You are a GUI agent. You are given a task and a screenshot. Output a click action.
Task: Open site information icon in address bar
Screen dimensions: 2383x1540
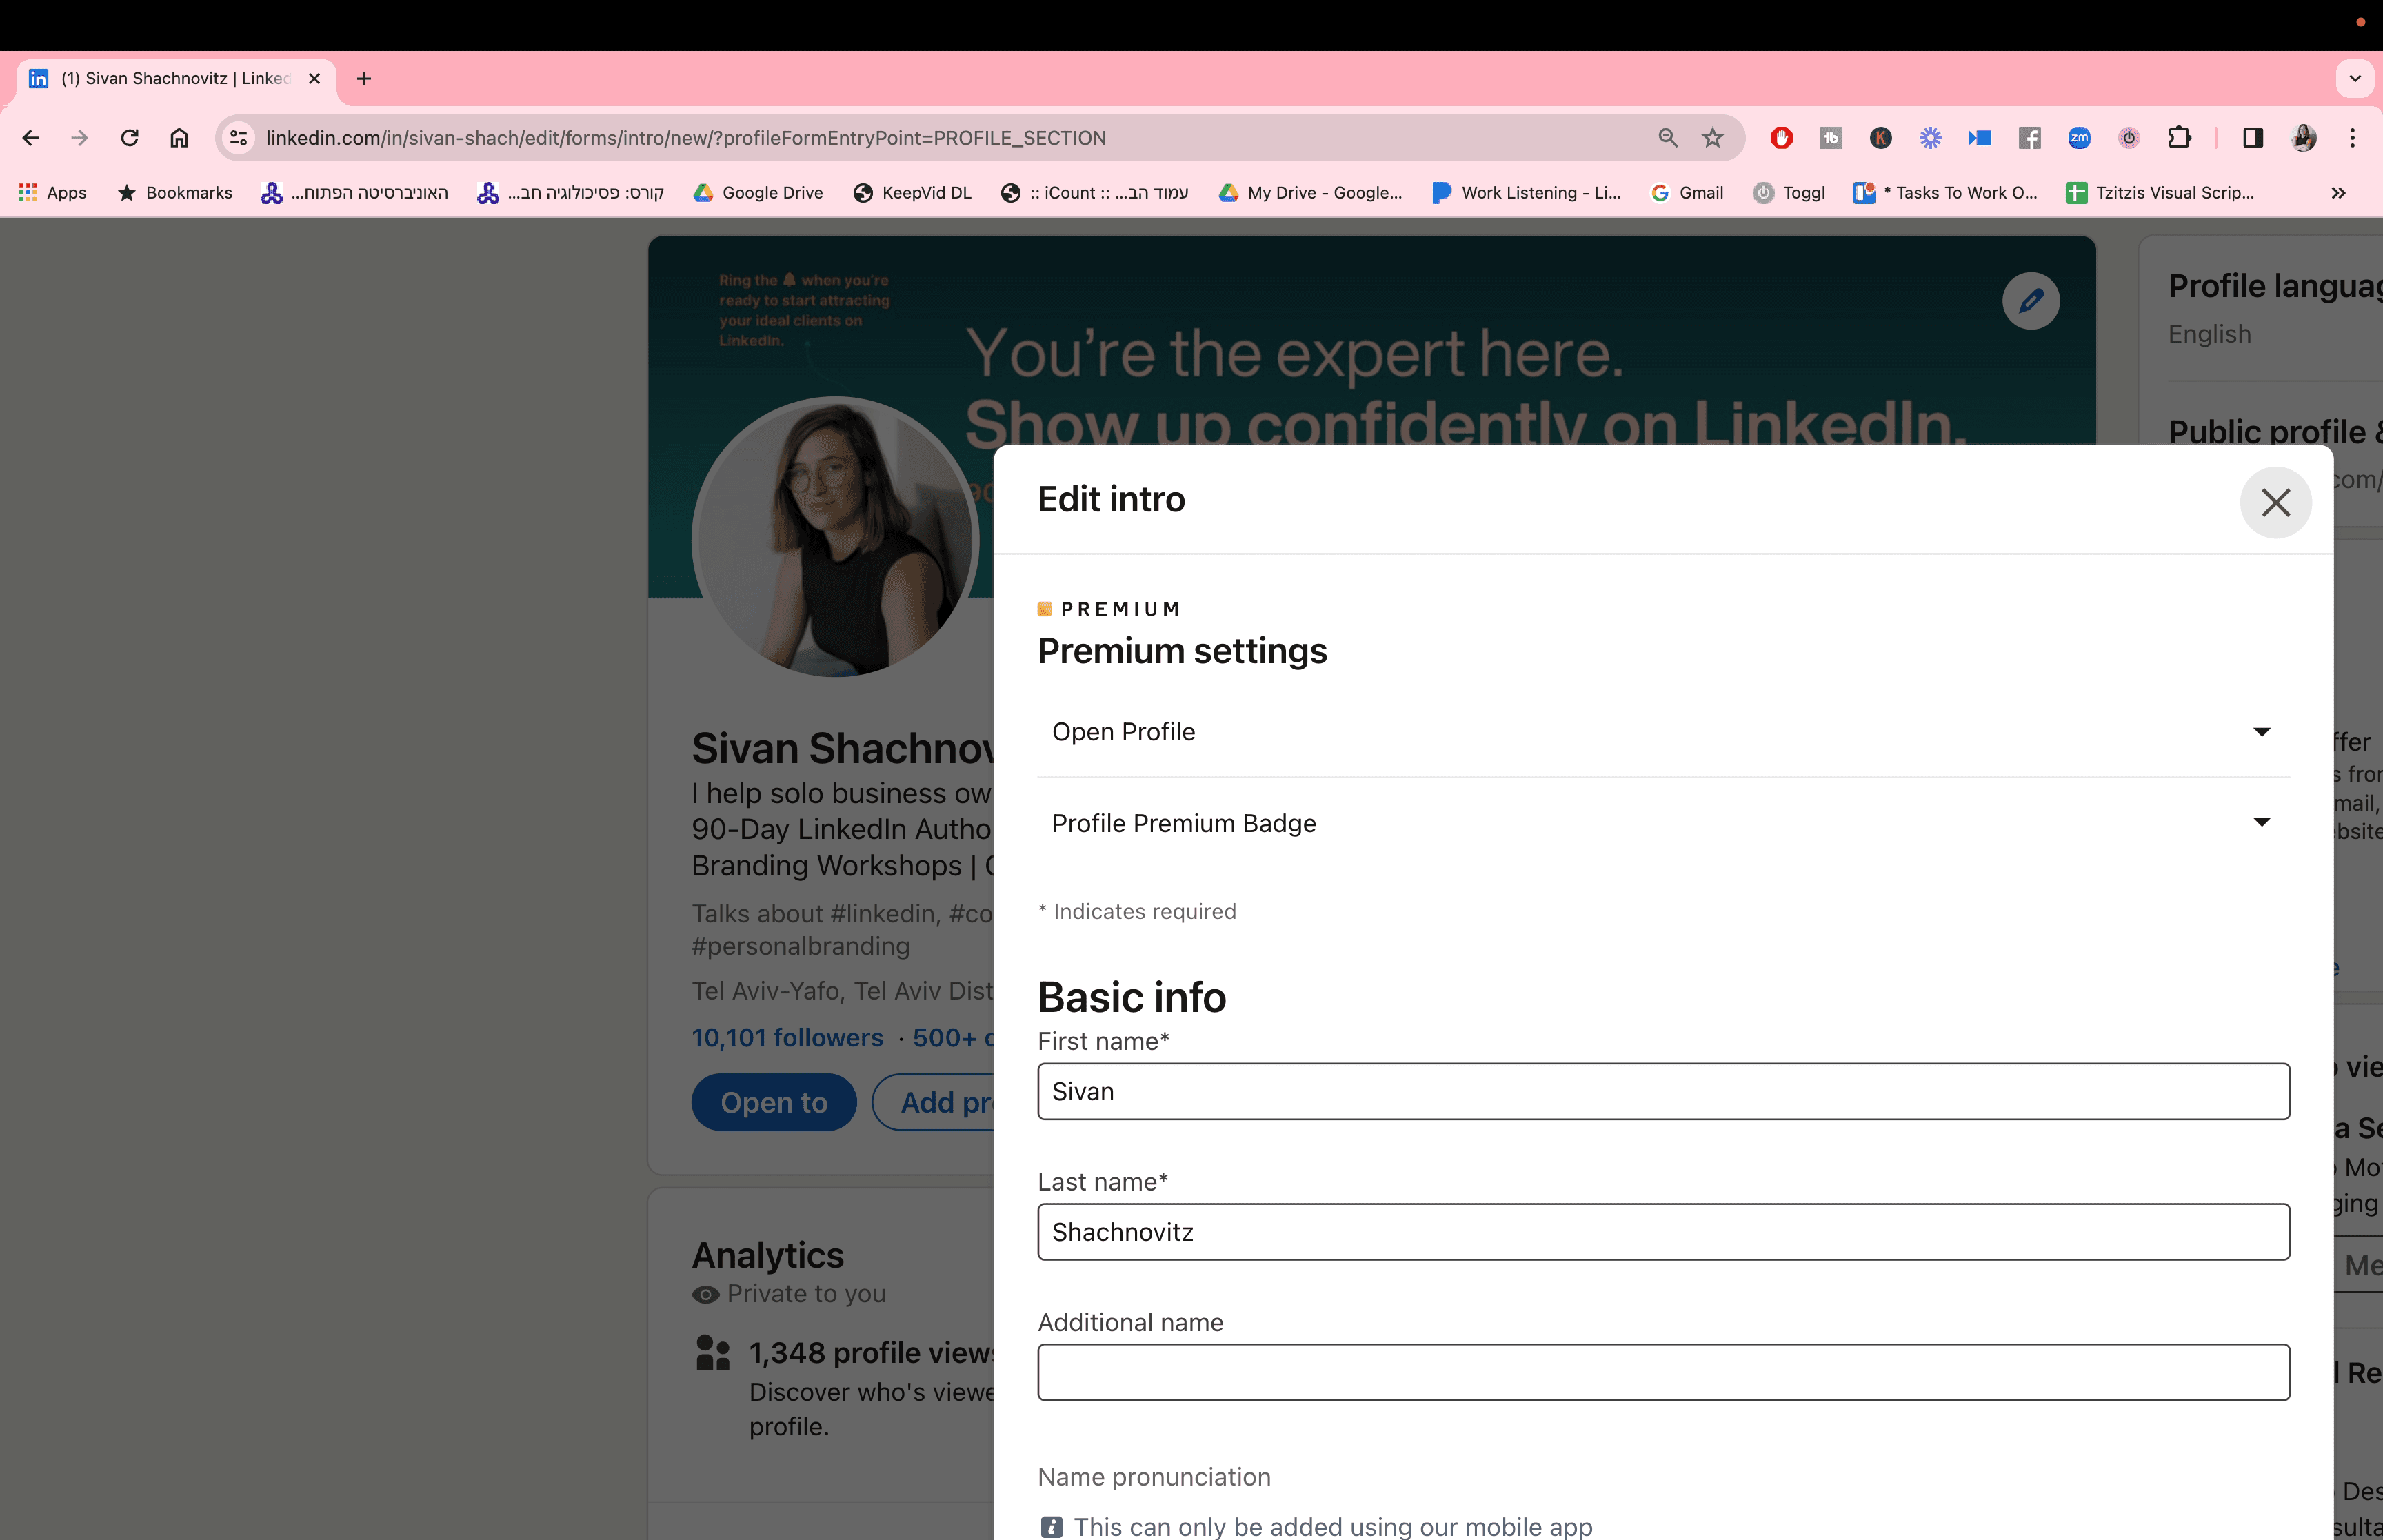[238, 138]
